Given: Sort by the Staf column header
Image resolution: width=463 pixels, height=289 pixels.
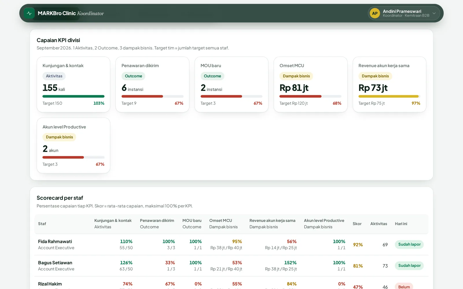Looking at the screenshot, I should click(42, 224).
